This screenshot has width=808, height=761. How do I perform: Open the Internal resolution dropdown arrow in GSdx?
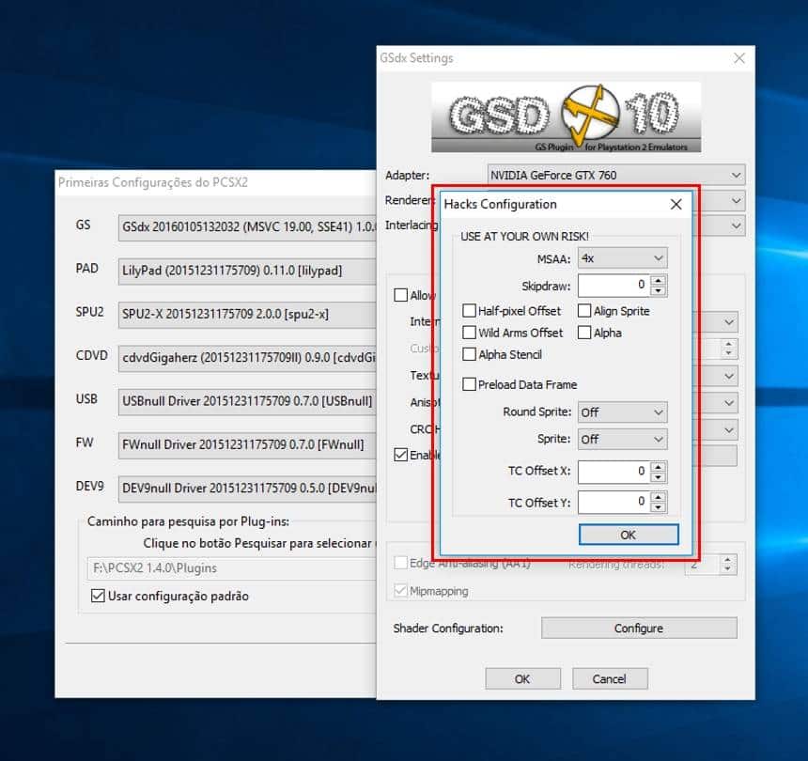(729, 322)
